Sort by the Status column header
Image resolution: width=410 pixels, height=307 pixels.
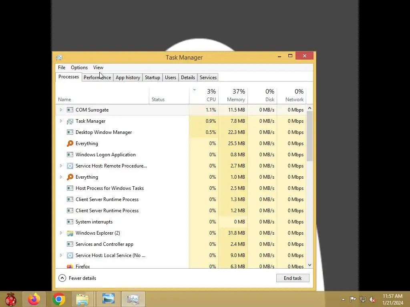point(169,96)
